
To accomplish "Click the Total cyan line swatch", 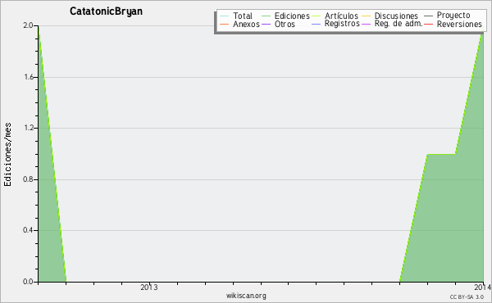I will [225, 16].
